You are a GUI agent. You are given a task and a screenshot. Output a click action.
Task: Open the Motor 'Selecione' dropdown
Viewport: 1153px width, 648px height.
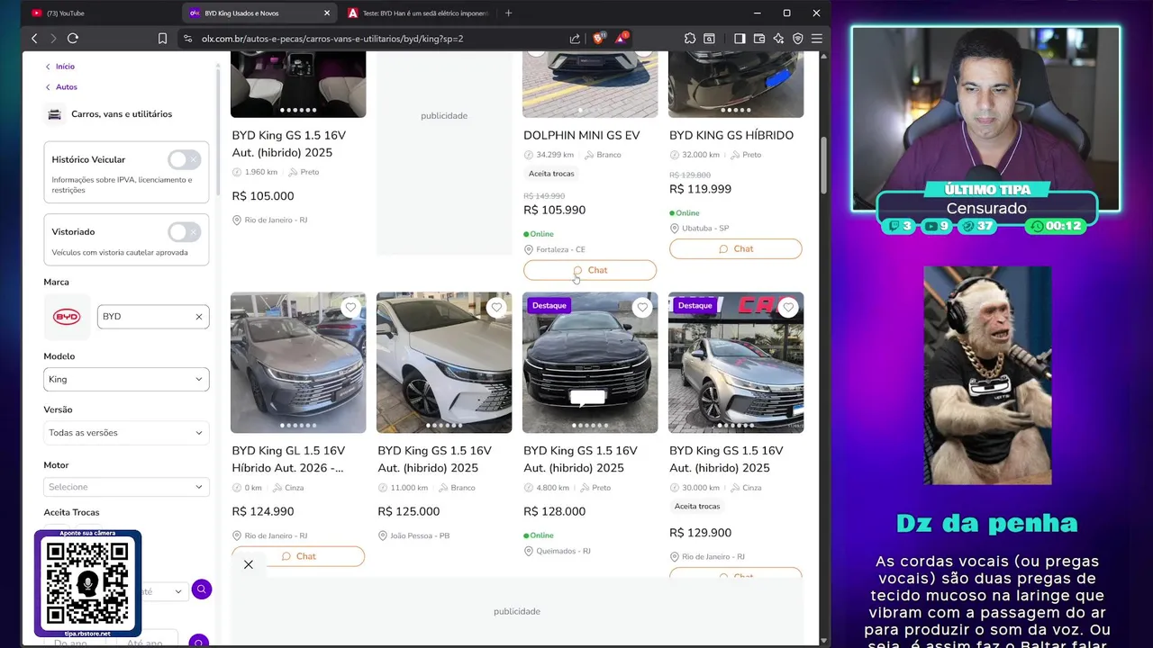pos(126,487)
